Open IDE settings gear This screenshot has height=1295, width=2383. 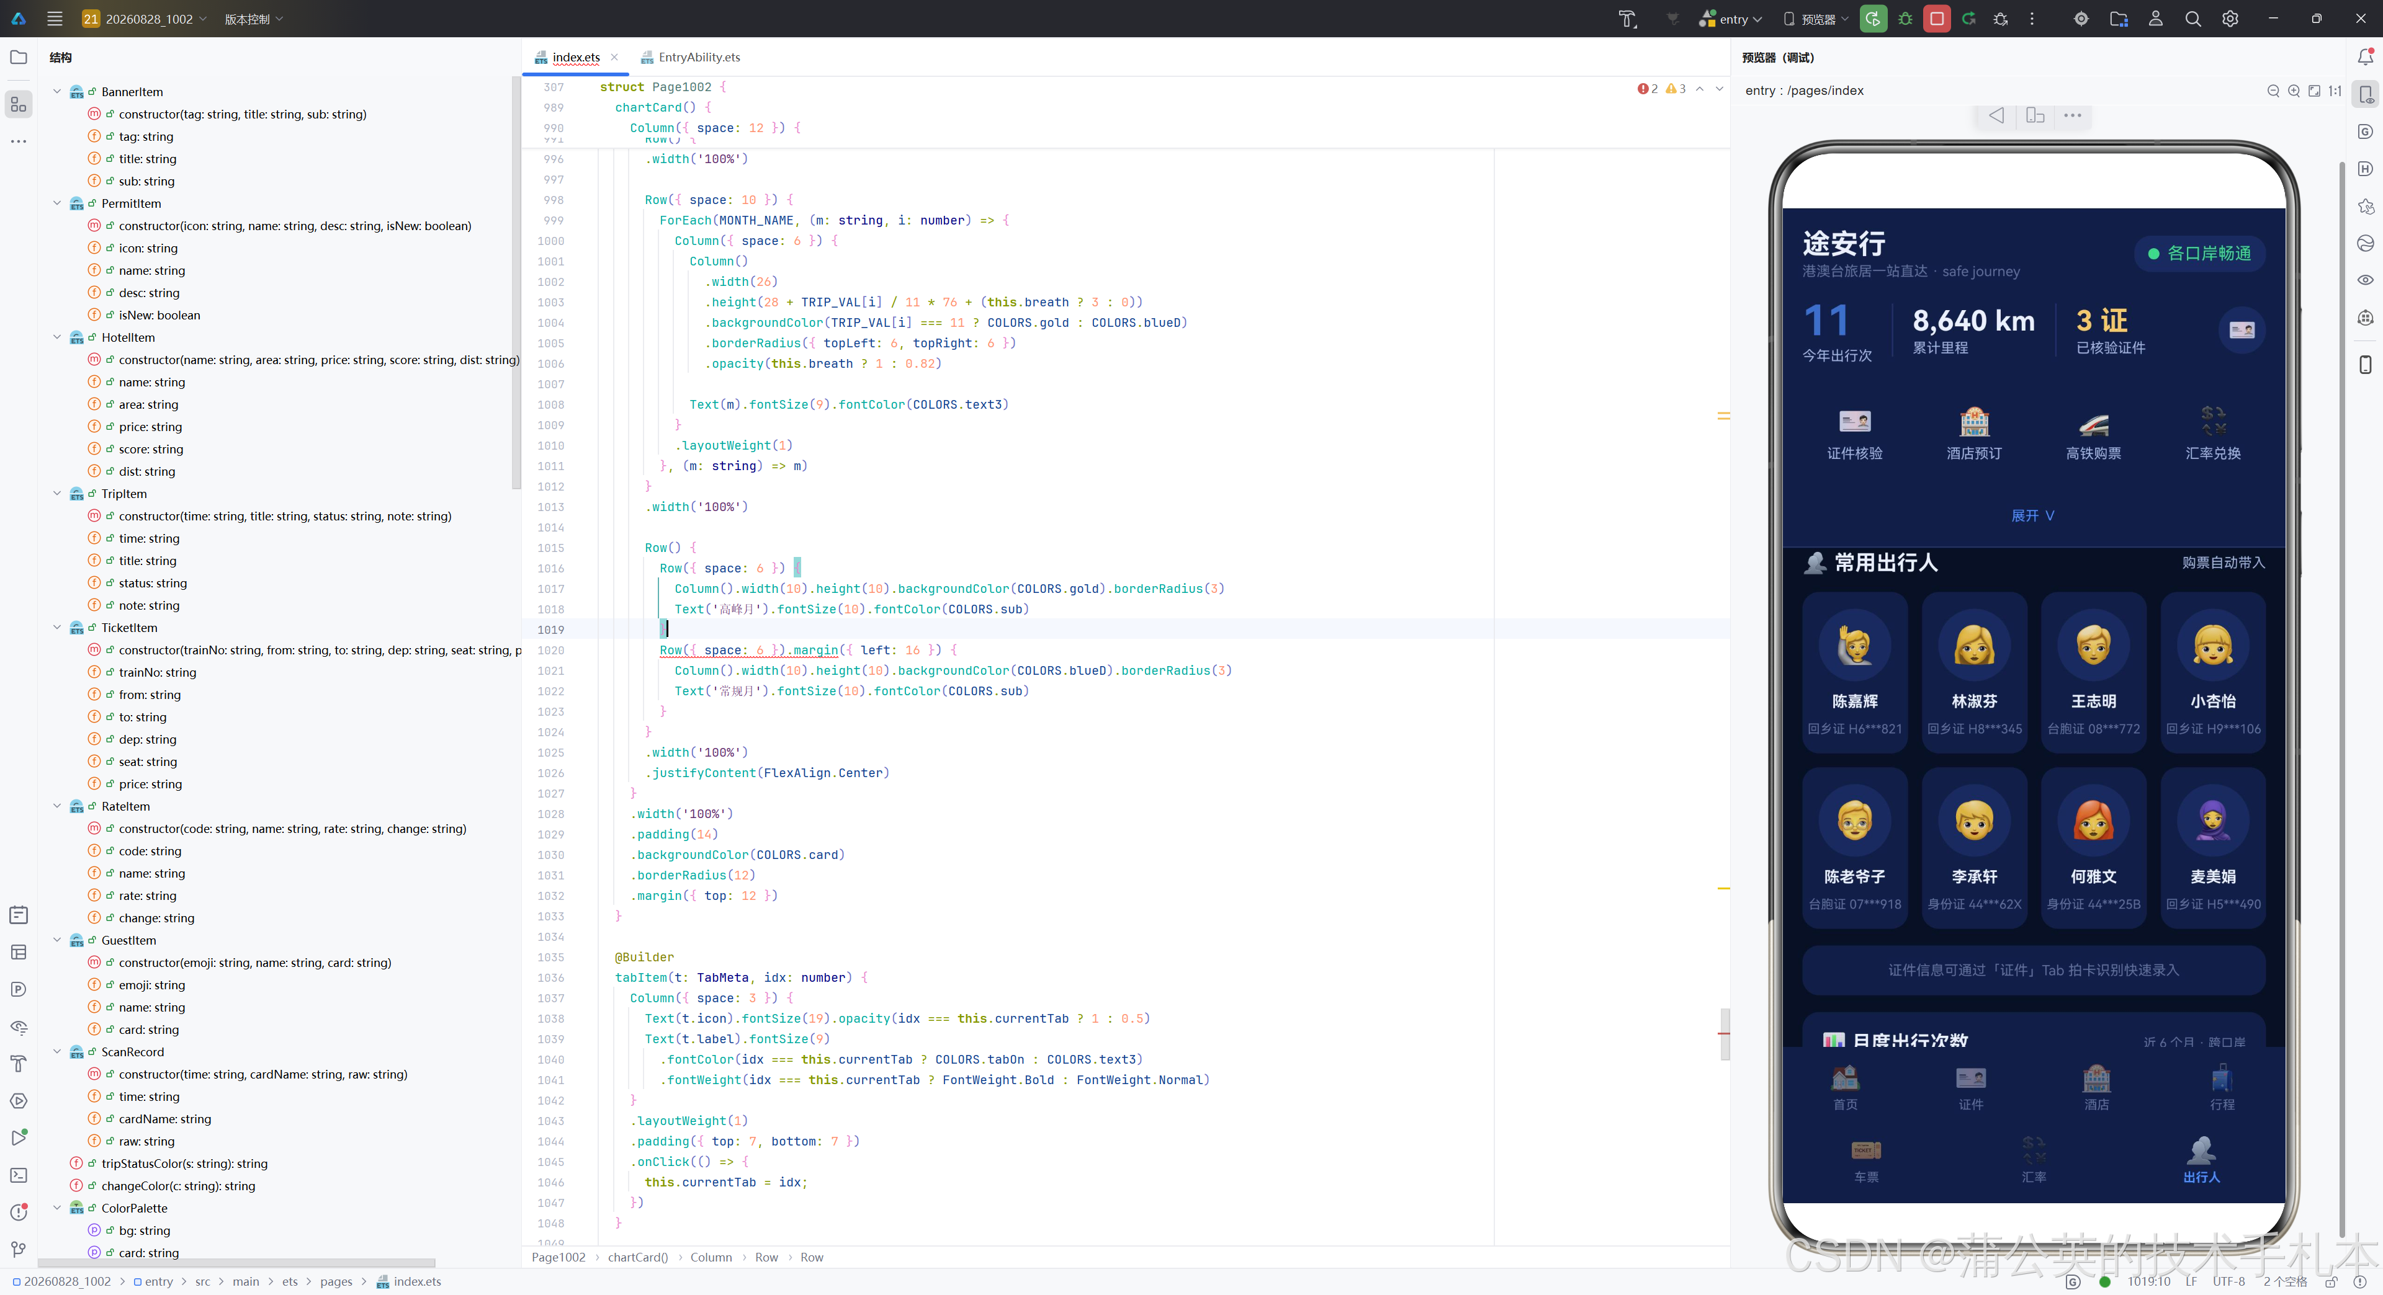pyautogui.click(x=2230, y=19)
